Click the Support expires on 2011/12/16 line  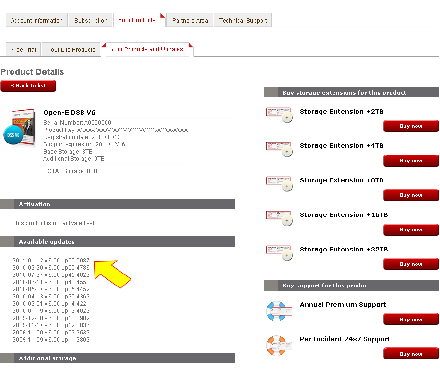[x=84, y=144]
